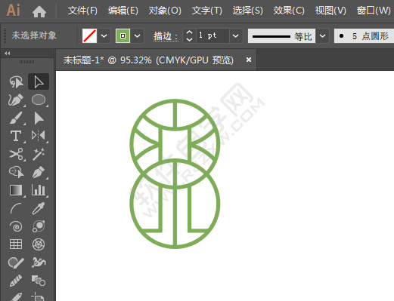This screenshot has height=301, width=394.
Task: Click the stroke weight stepper arrows
Action: coord(189,36)
